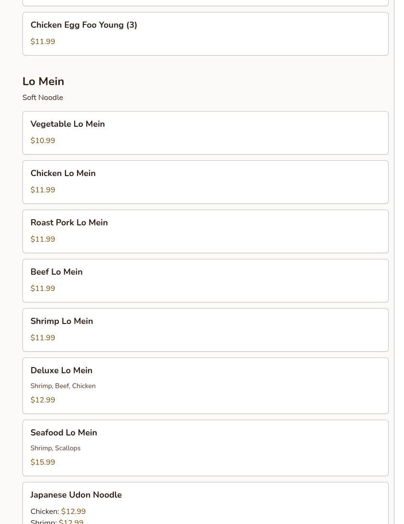Click the price under Beef Lo Mein
The height and width of the screenshot is (524, 404).
point(43,289)
